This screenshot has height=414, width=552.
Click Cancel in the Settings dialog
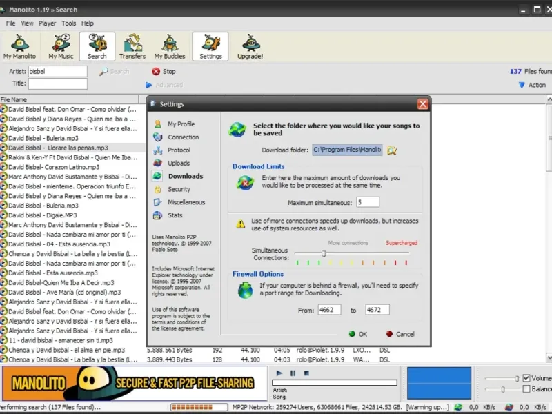click(400, 334)
